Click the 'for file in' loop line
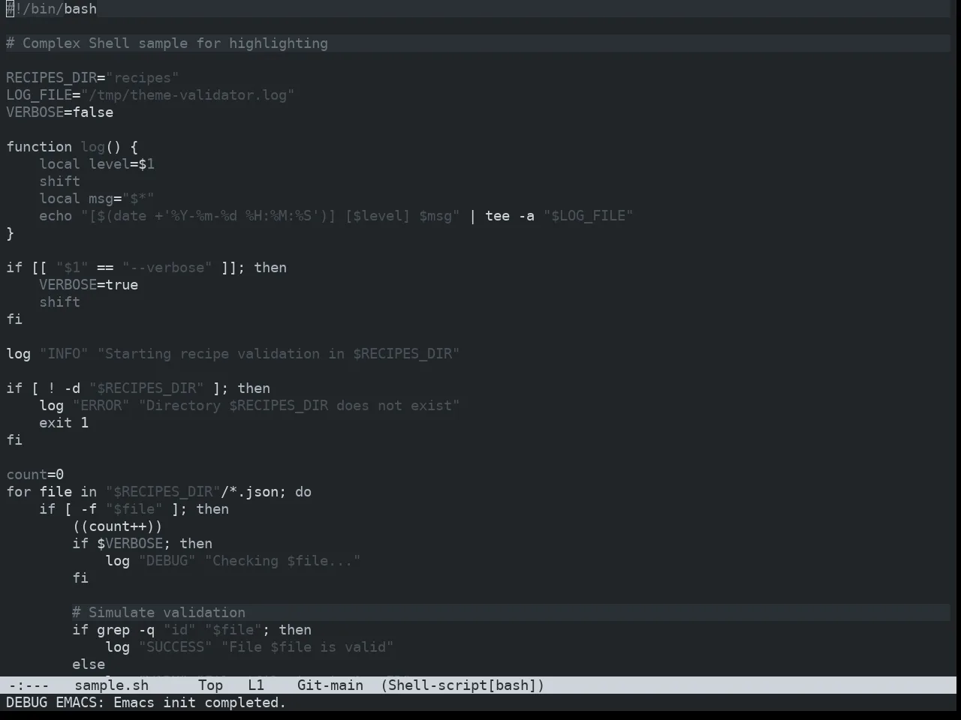Image resolution: width=961 pixels, height=720 pixels. [x=158, y=492]
